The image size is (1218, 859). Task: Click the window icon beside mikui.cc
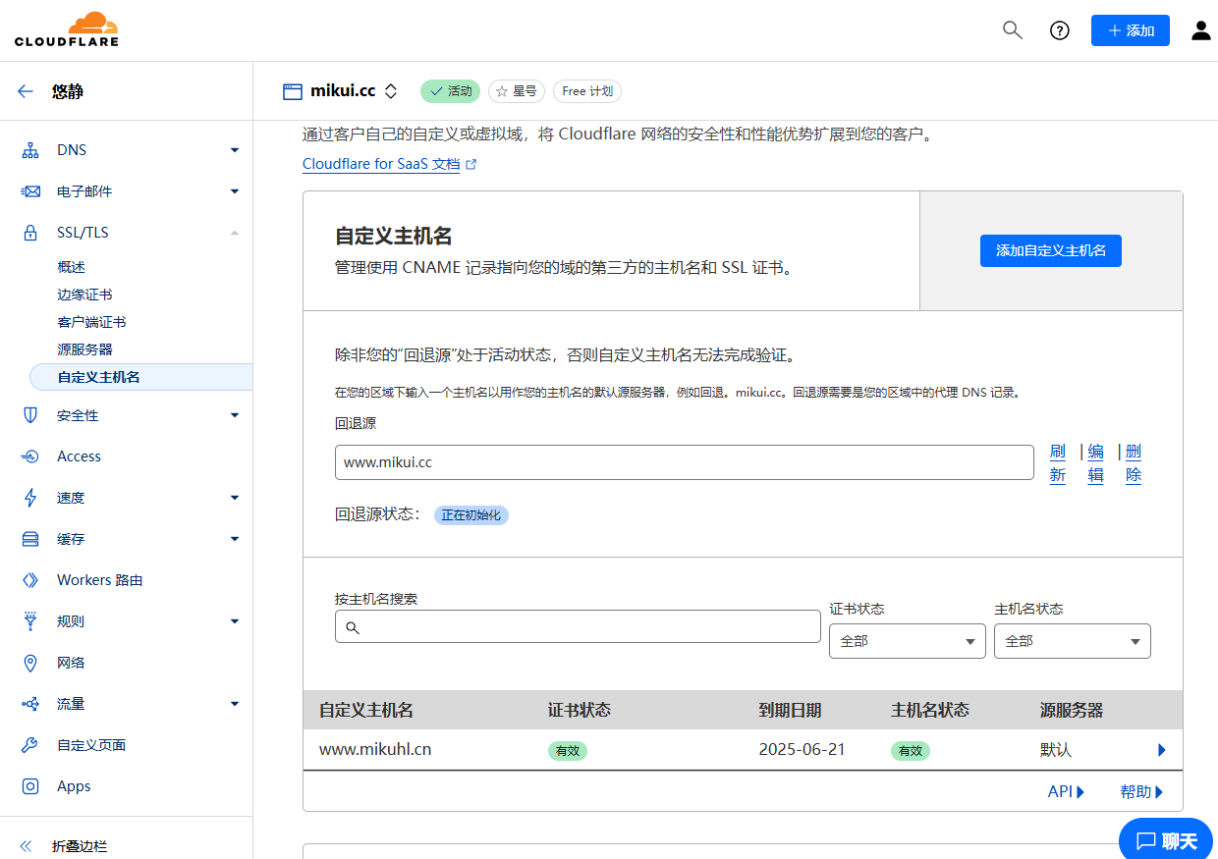[x=293, y=91]
